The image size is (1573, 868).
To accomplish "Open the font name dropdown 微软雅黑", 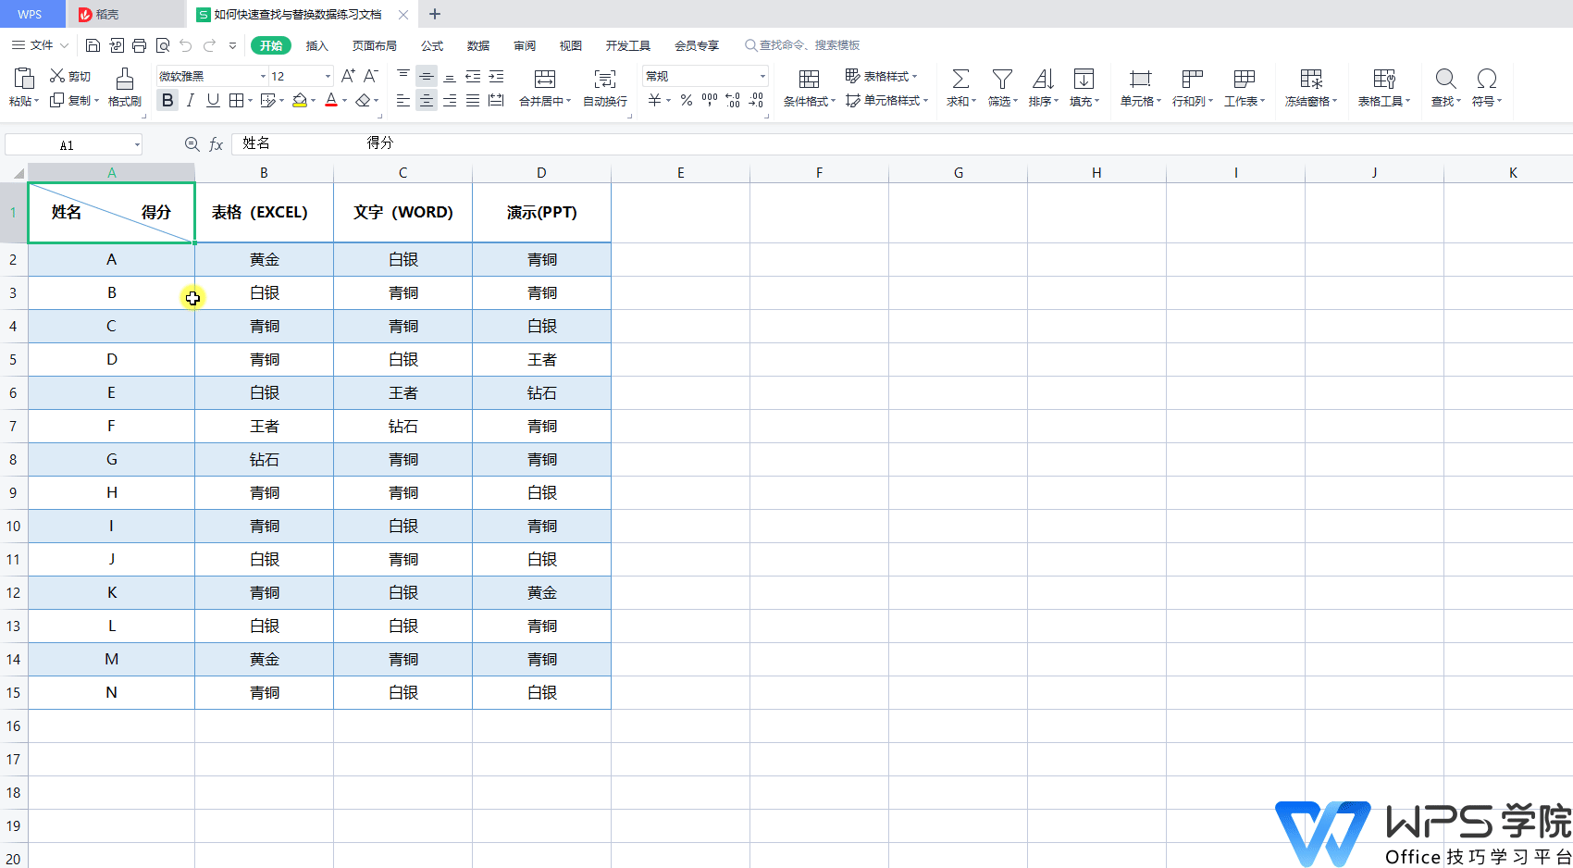I will pos(263,77).
